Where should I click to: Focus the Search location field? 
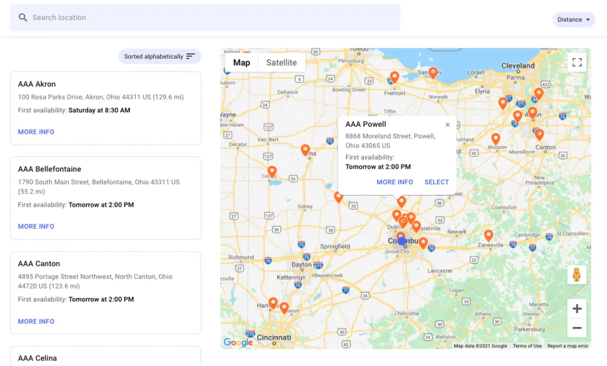pos(205,17)
